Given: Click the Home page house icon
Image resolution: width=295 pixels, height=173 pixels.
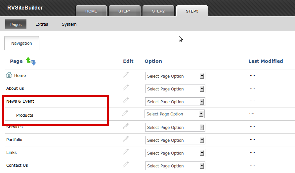Looking at the screenshot, I should pos(9,75).
